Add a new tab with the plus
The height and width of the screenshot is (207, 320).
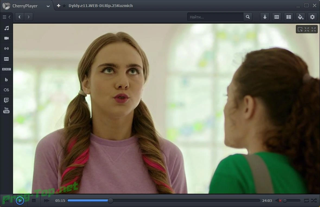[x=59, y=6]
